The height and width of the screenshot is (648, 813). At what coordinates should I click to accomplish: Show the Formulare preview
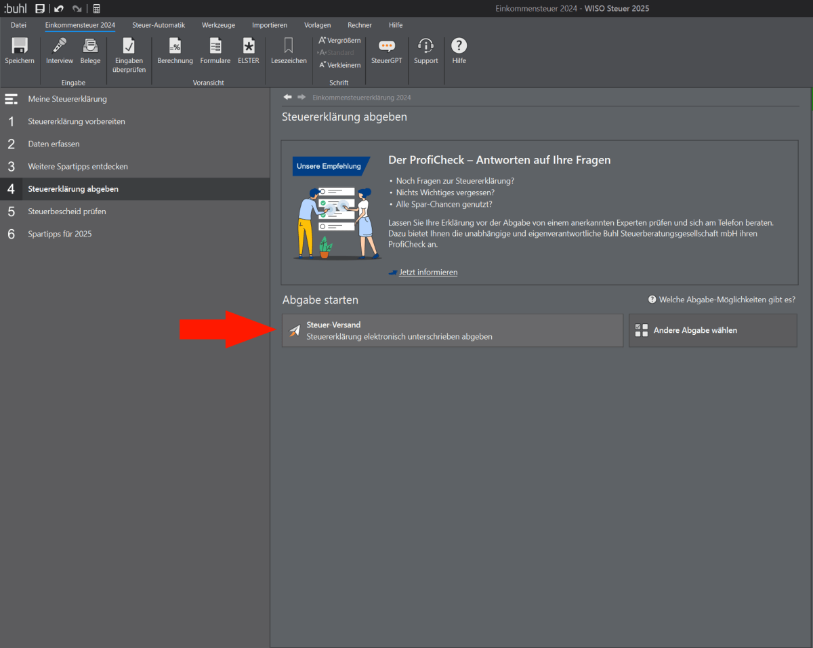(x=215, y=52)
